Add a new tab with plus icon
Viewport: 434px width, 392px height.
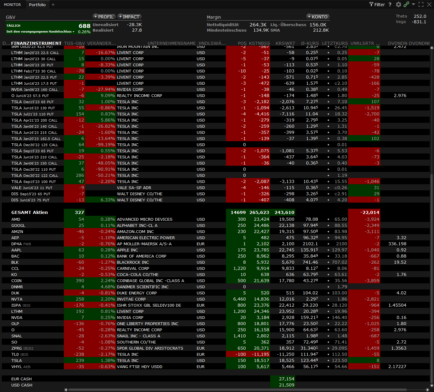coord(53,5)
